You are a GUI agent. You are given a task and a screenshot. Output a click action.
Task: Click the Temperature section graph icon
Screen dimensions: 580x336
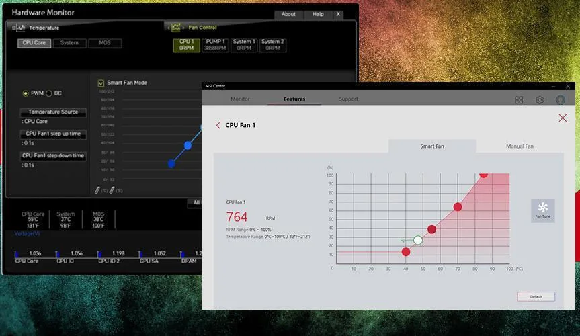click(20, 28)
